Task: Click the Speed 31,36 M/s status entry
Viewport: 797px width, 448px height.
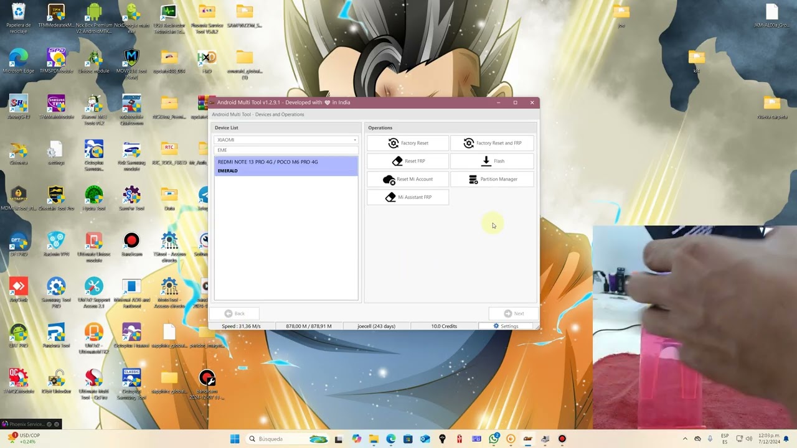Action: [x=242, y=326]
